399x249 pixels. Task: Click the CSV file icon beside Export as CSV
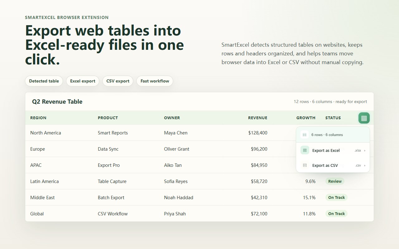tap(305, 165)
